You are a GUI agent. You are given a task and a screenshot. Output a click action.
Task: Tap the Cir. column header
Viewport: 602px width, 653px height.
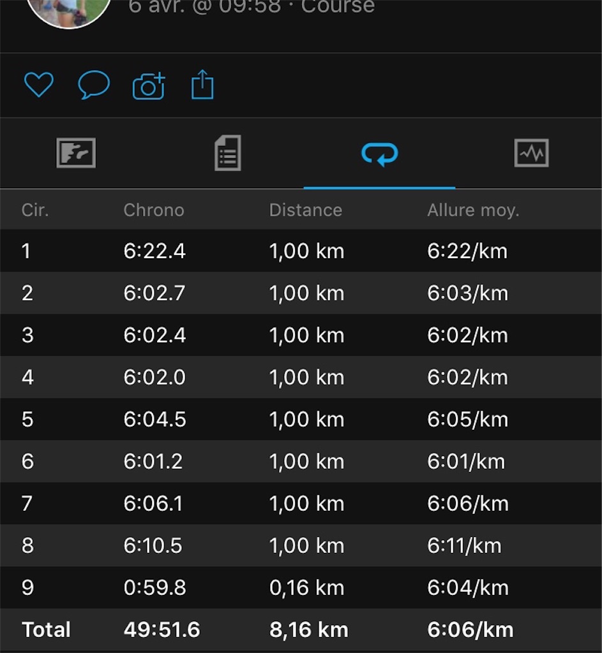[35, 210]
